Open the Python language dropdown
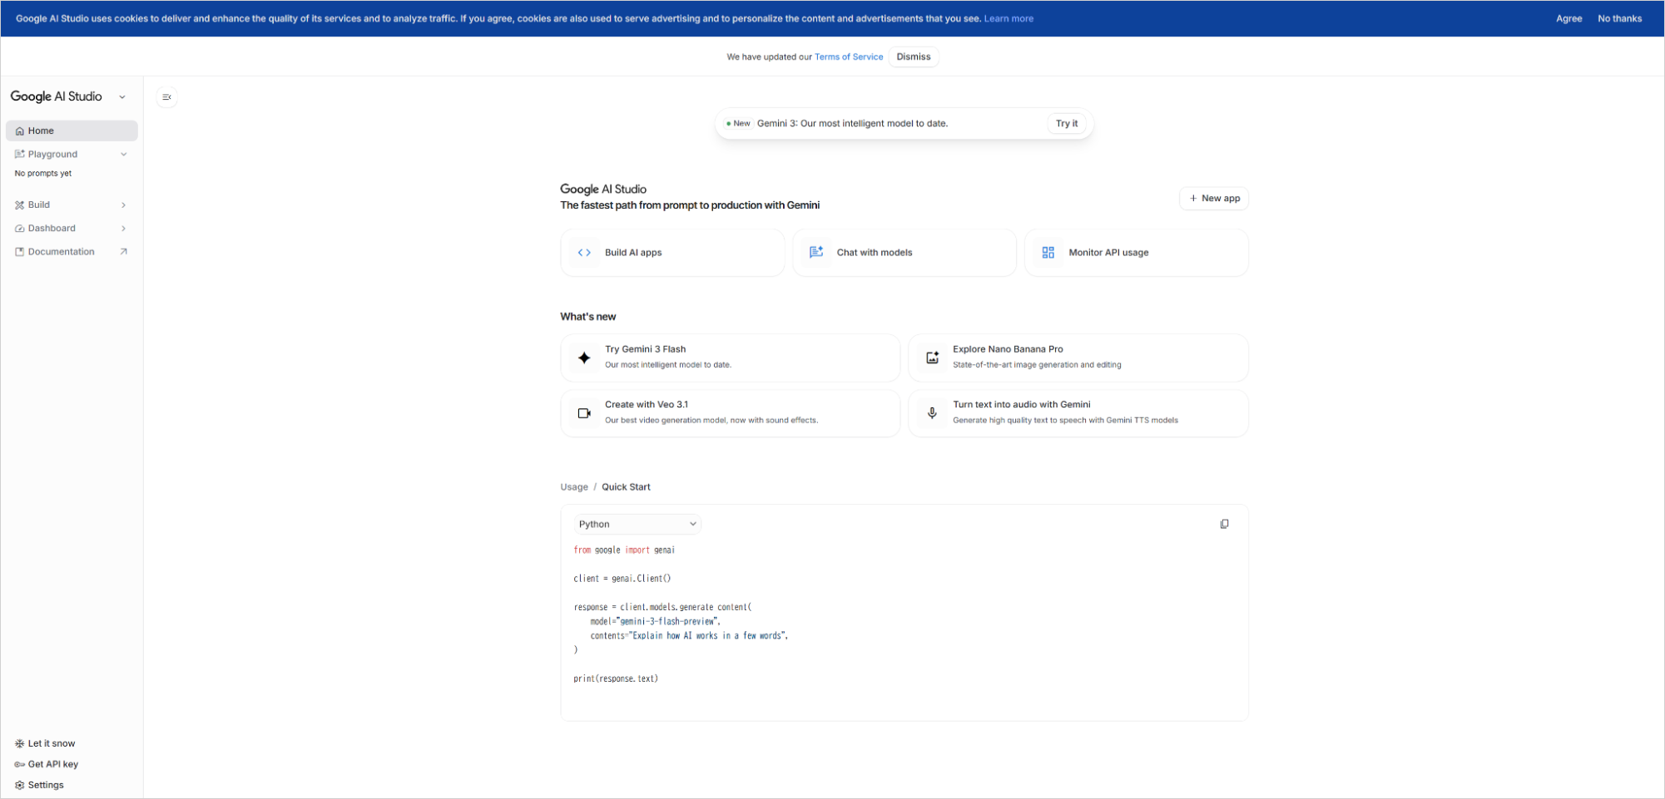Viewport: 1665px width, 799px height. coord(636,524)
